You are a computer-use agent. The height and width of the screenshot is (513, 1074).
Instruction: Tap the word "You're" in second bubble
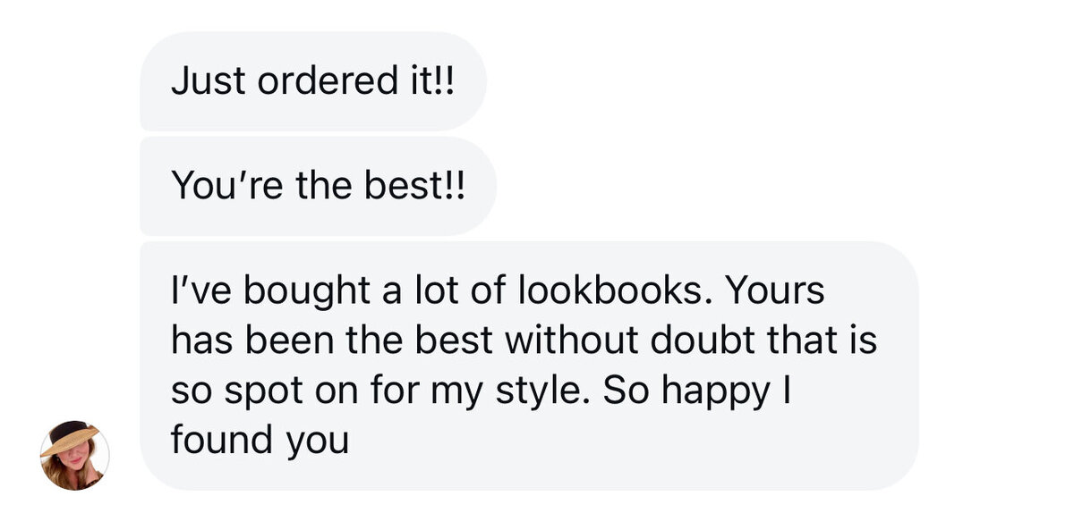223,186
